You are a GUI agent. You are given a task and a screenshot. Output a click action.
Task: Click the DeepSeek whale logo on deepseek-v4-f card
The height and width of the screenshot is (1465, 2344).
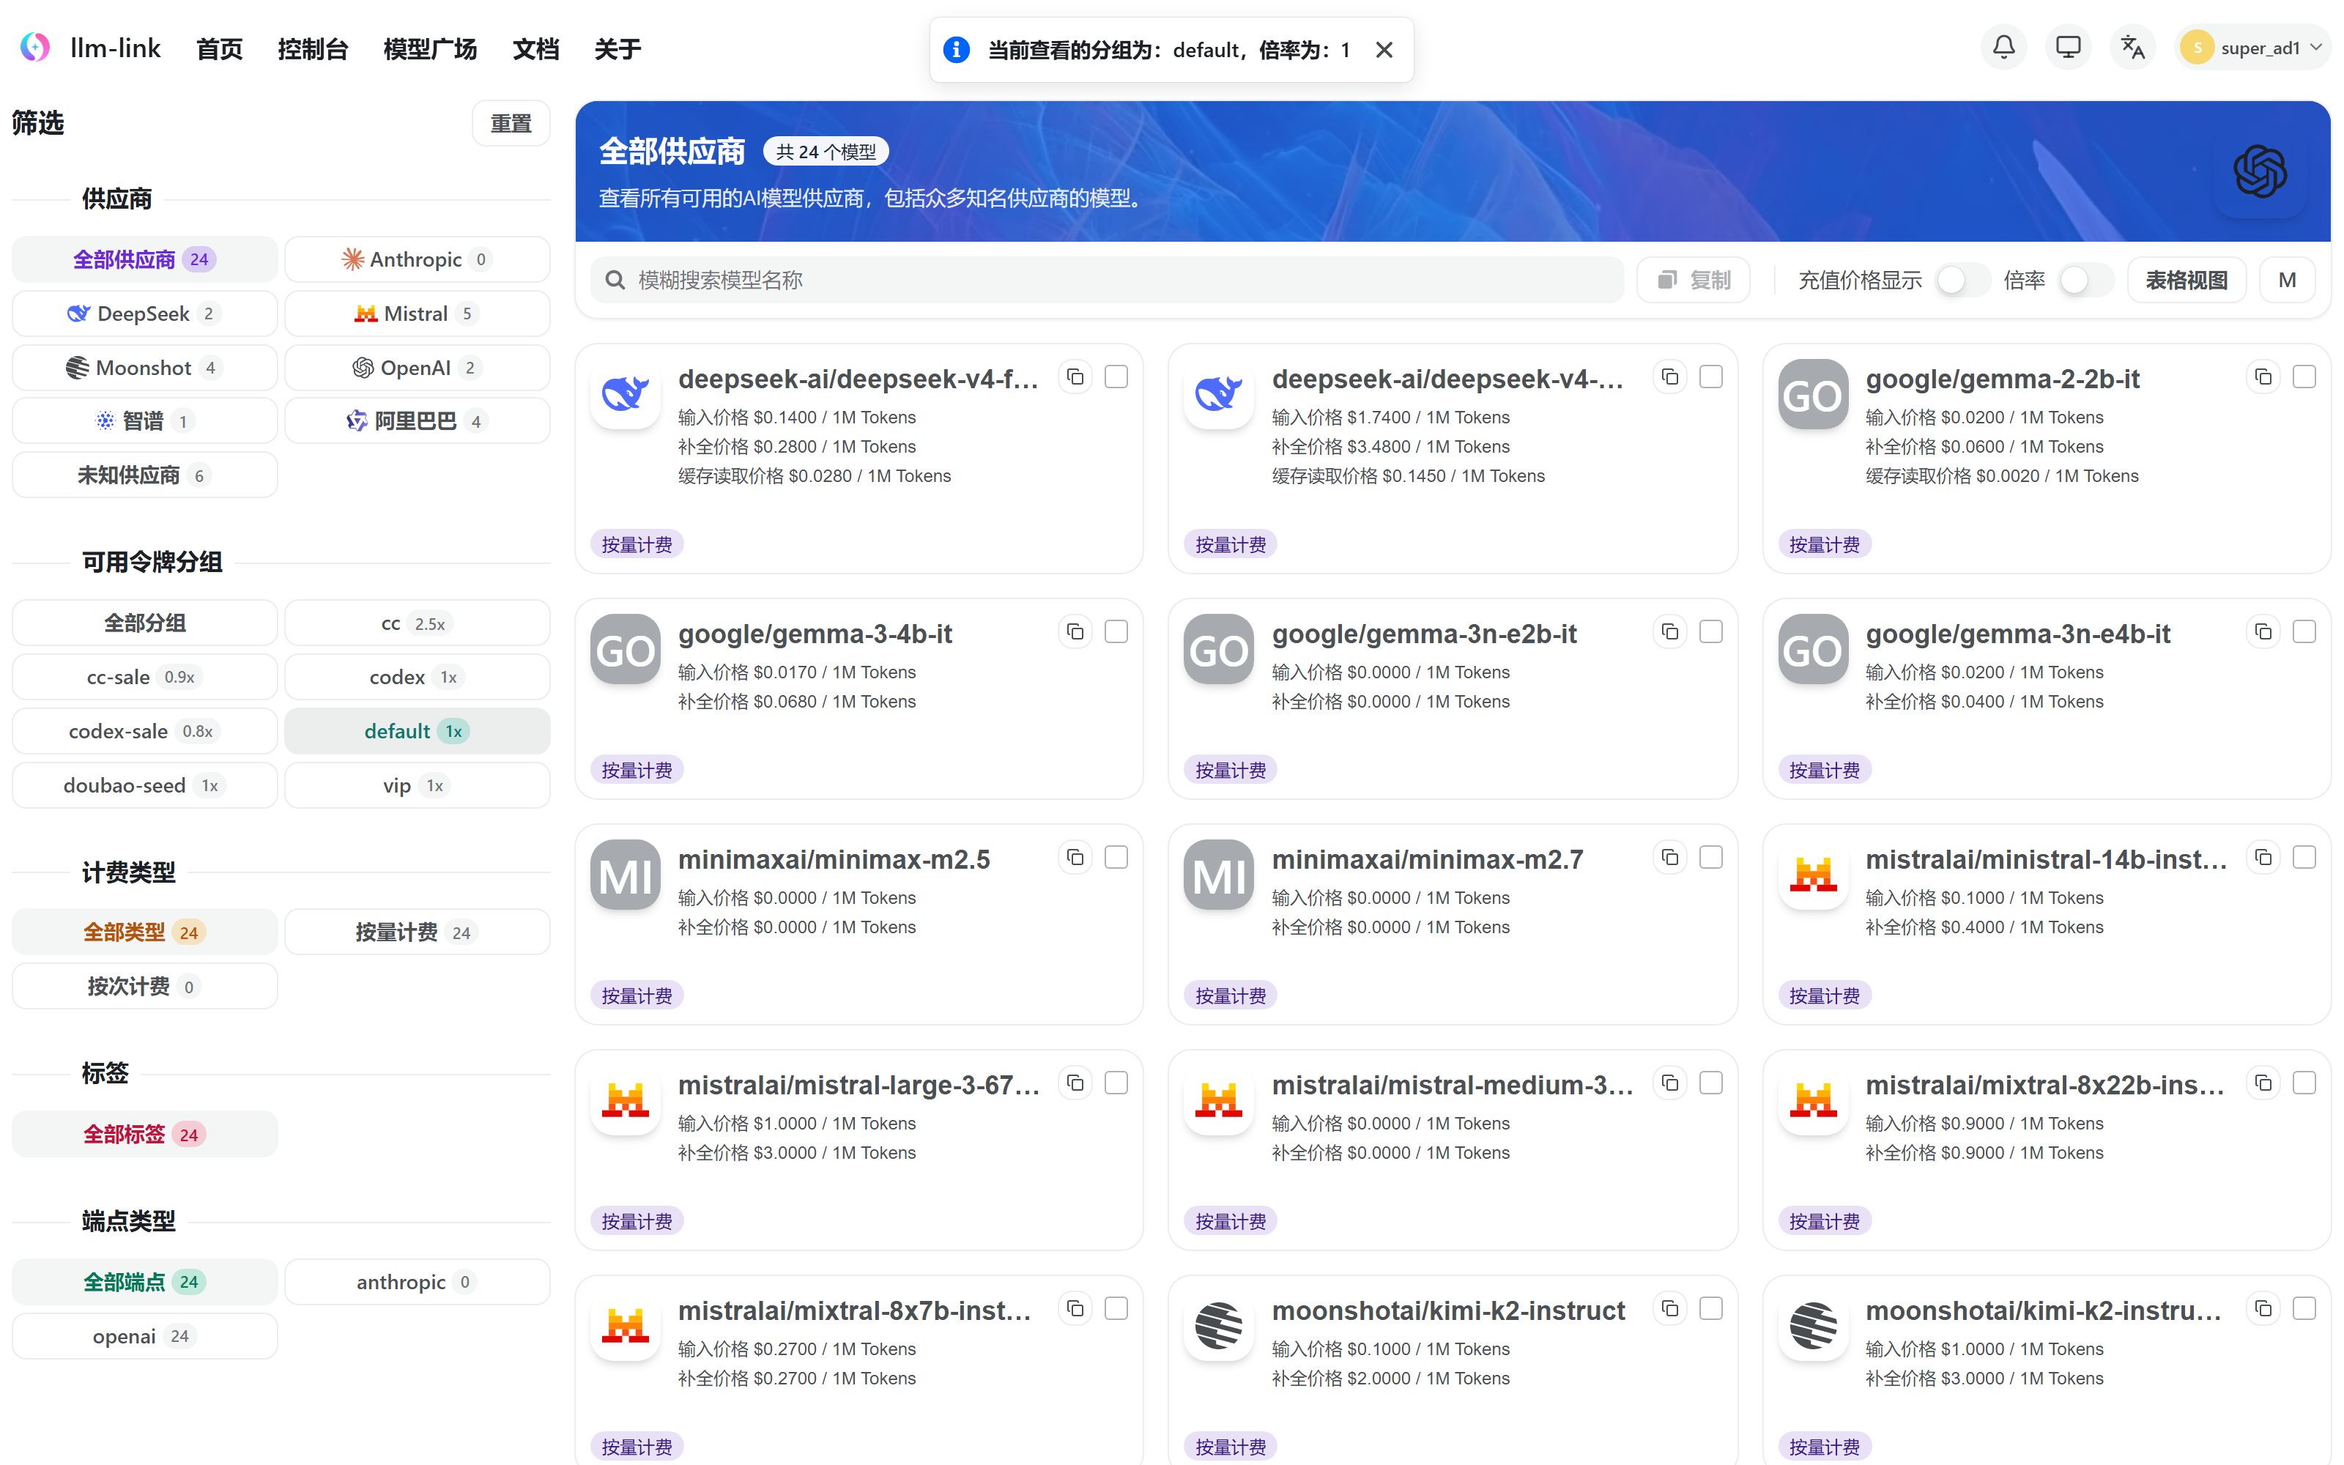626,394
